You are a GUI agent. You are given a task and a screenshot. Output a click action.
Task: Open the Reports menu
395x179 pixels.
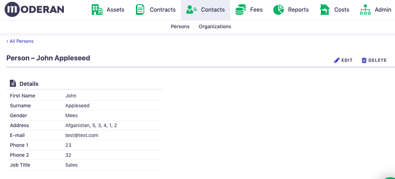[291, 10]
